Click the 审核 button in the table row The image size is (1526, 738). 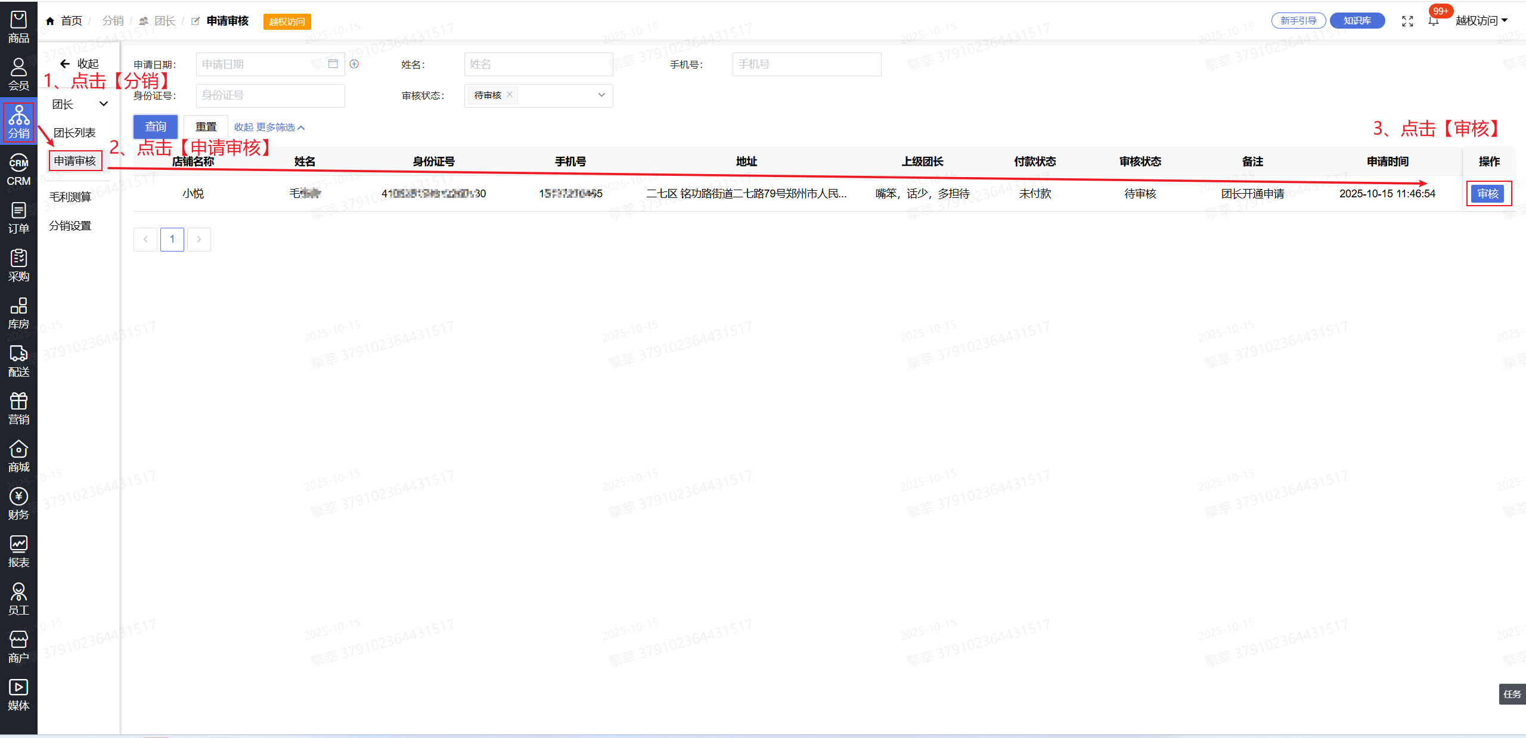tap(1488, 194)
